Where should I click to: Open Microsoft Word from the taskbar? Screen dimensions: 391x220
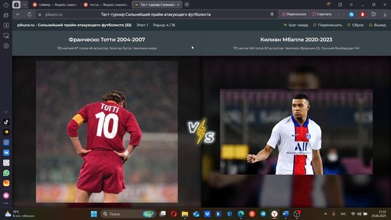(x=285, y=214)
